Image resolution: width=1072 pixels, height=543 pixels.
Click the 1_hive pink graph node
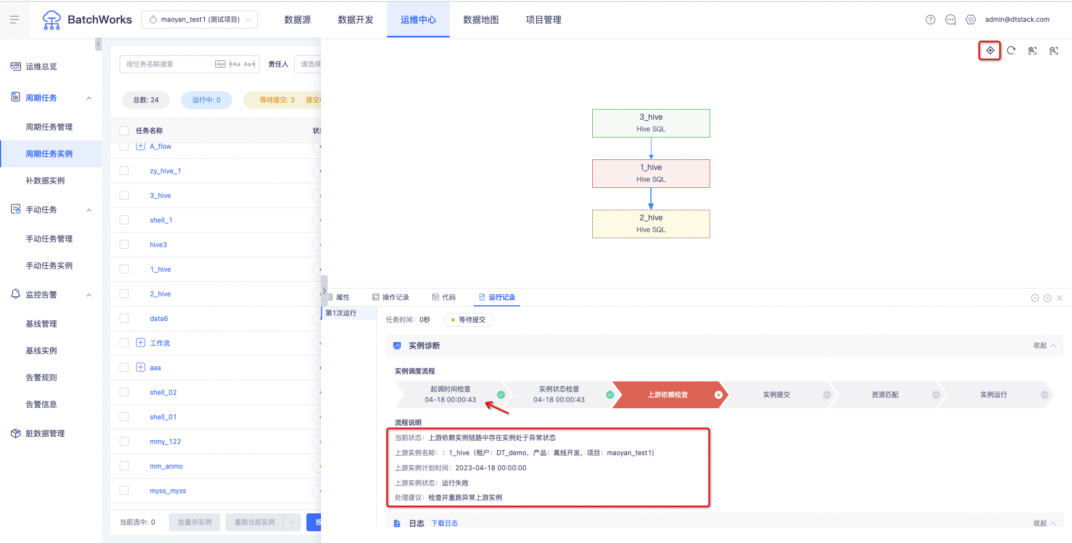pos(651,173)
